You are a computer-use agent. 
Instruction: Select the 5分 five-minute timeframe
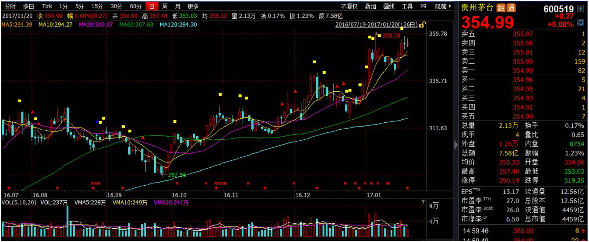[x=79, y=7]
